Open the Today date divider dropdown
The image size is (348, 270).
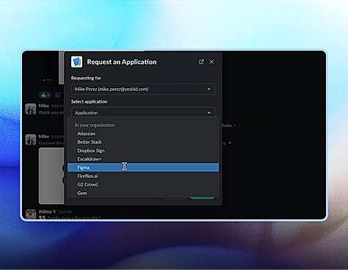coord(229,125)
